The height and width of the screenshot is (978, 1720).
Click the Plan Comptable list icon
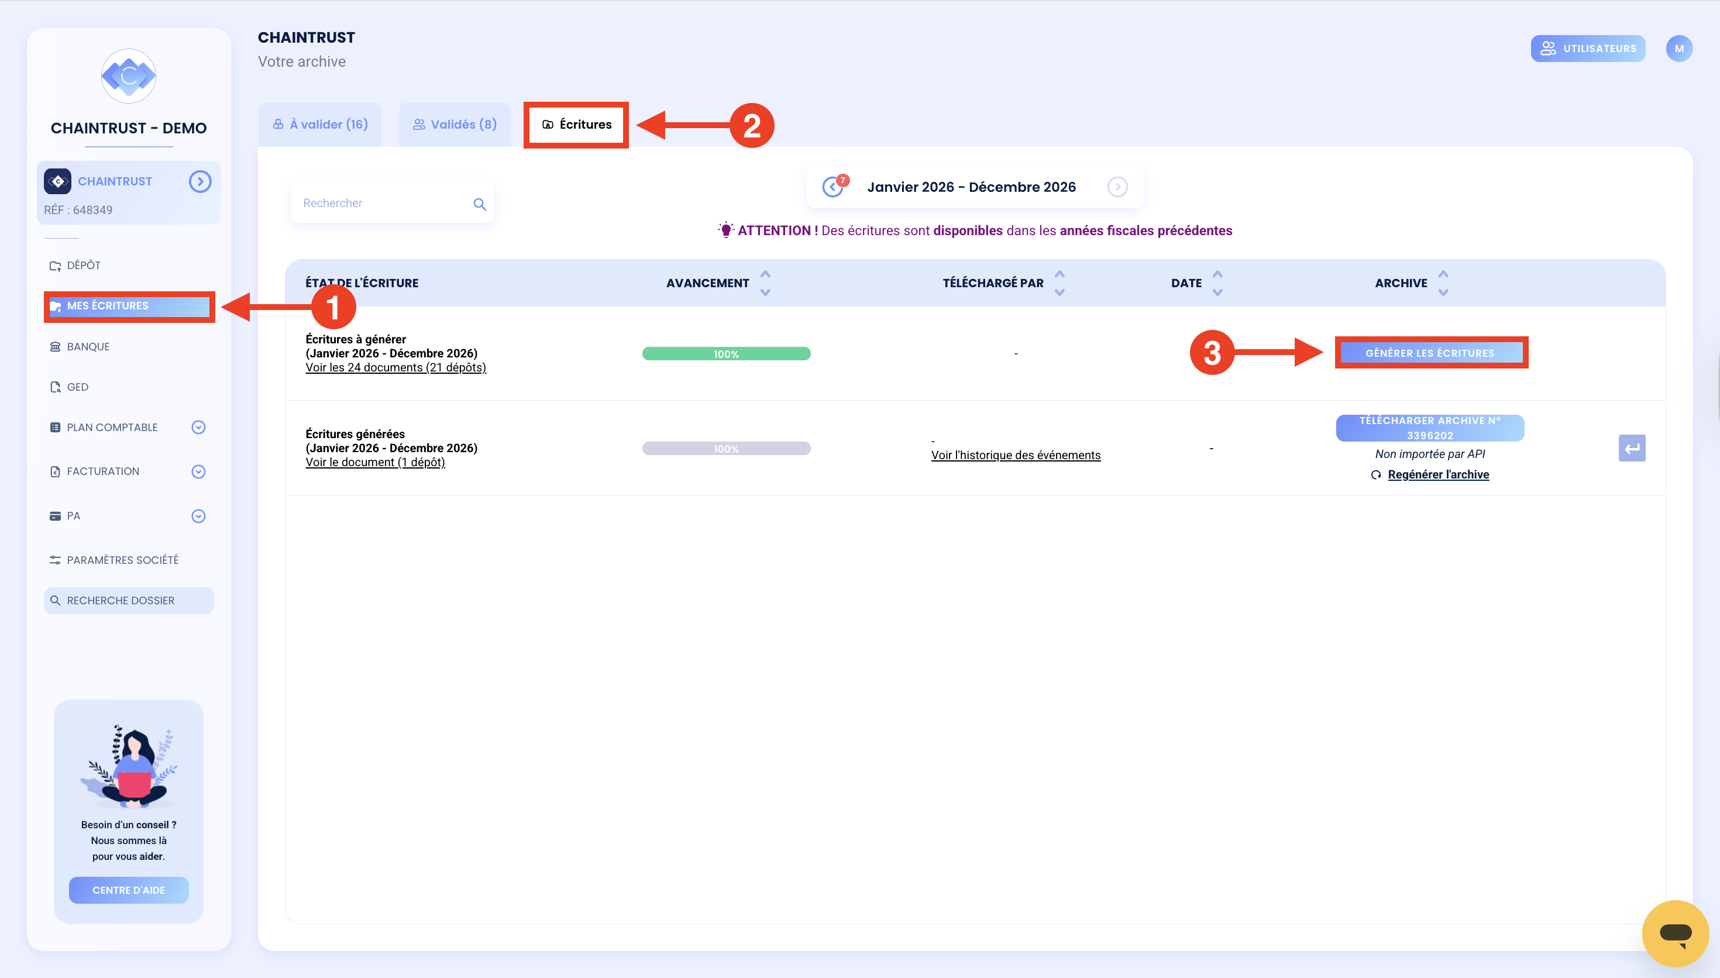(x=55, y=427)
